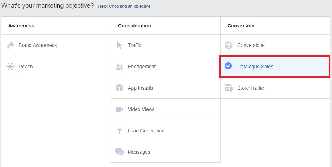Click the Catalogue Sales checkmark icon
The image size is (332, 167).
point(228,66)
